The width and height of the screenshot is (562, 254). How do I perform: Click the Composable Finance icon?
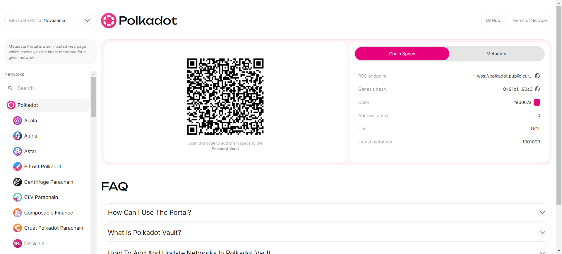18,213
